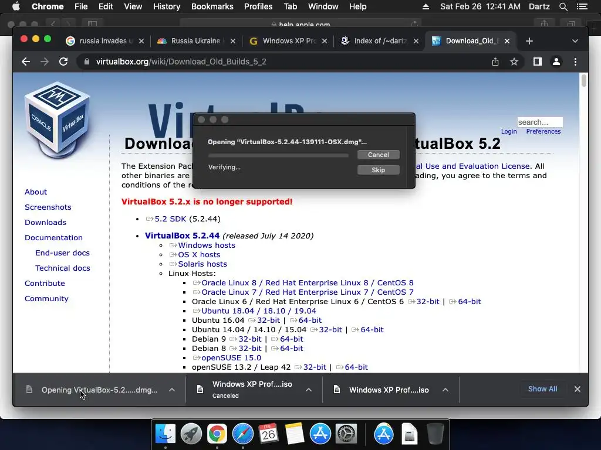Image resolution: width=601 pixels, height=450 pixels.
Task: Open End-user docs link
Action: coord(62,253)
